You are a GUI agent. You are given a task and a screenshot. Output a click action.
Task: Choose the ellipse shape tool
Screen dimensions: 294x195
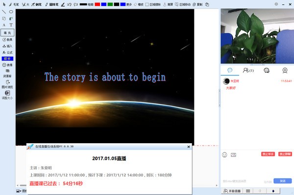tap(11, 12)
